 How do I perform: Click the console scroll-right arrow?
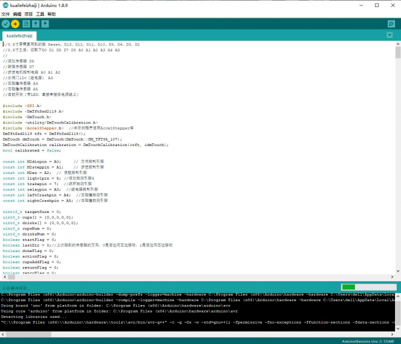pyautogui.click(x=392, y=334)
